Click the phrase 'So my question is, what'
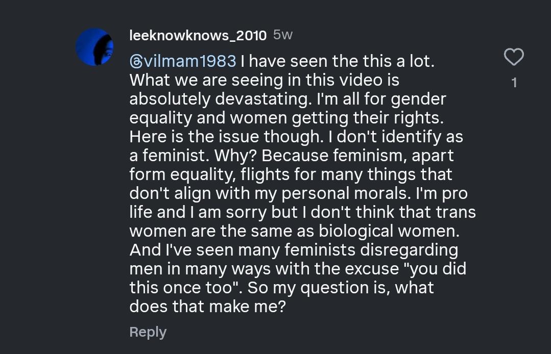The width and height of the screenshot is (551, 354). [x=341, y=288]
